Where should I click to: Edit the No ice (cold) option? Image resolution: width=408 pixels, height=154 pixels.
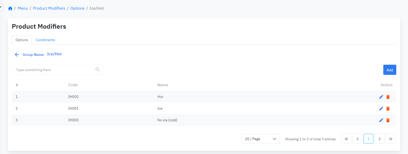tap(381, 120)
